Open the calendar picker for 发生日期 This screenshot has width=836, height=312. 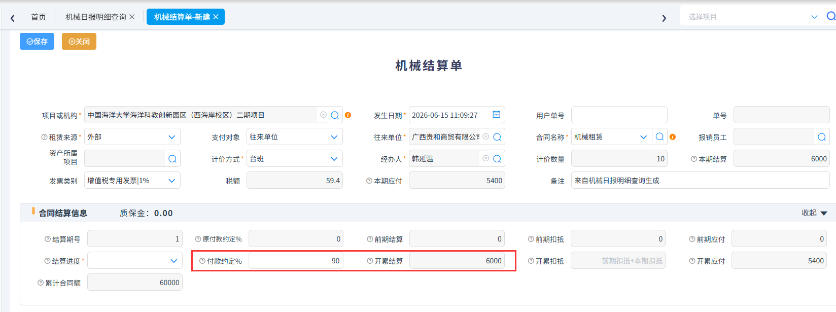pyautogui.click(x=497, y=115)
